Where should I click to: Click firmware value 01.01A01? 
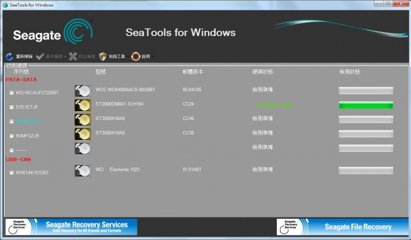coord(192,169)
